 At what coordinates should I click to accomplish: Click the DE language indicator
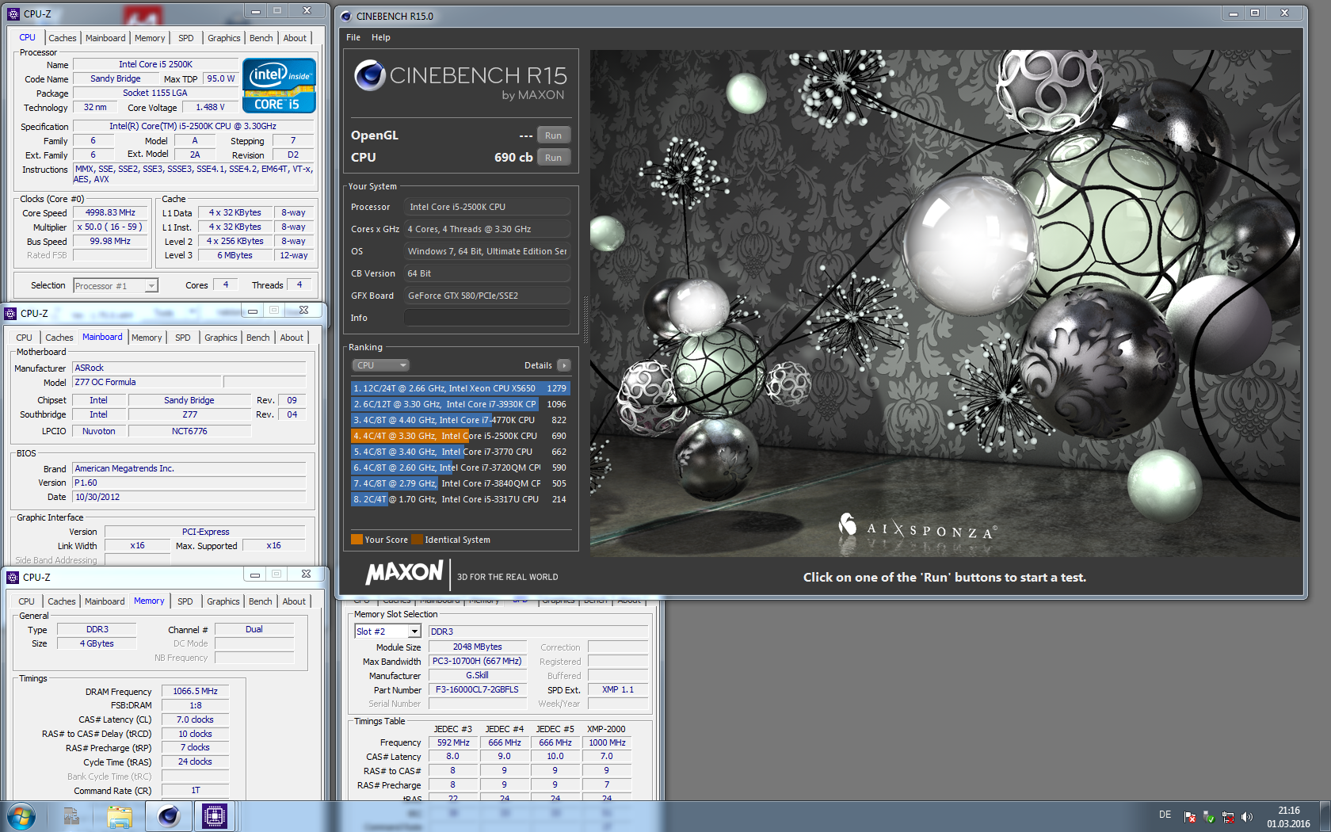click(x=1165, y=815)
